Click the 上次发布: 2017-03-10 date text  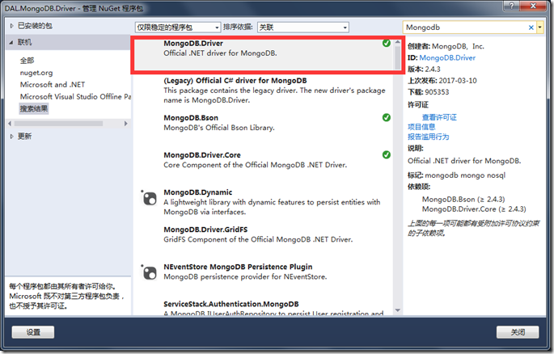click(442, 81)
